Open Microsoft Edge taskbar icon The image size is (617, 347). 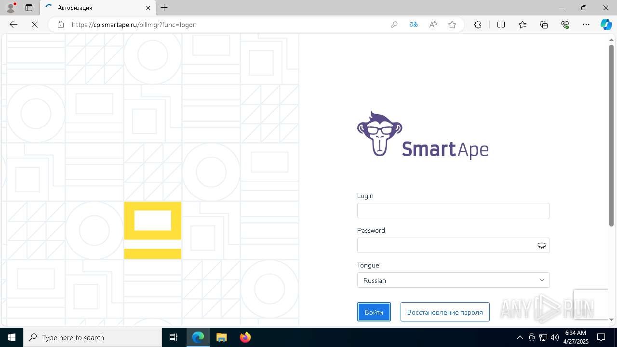tap(198, 337)
